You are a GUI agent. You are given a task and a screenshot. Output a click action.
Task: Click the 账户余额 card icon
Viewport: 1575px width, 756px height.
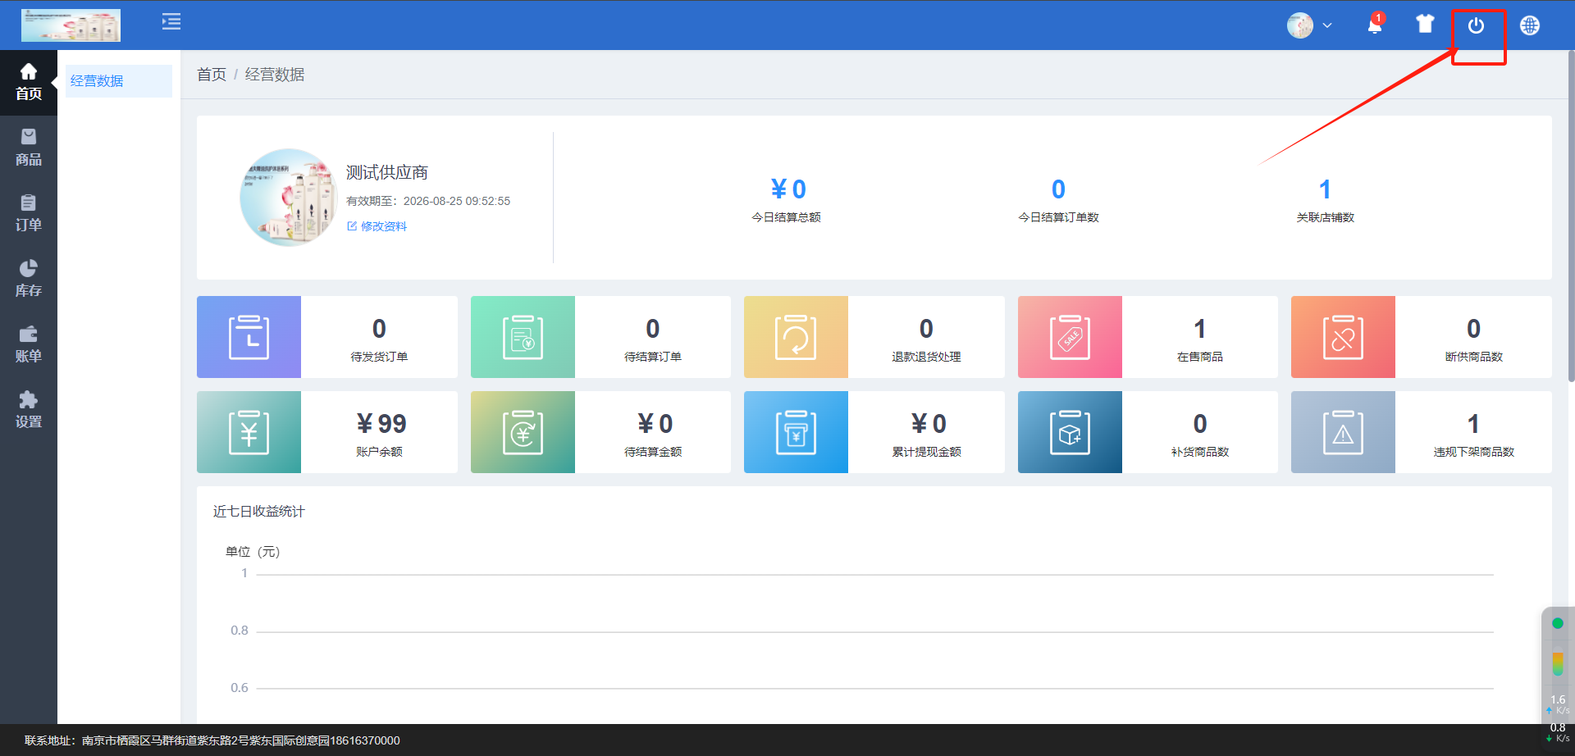[x=249, y=432]
